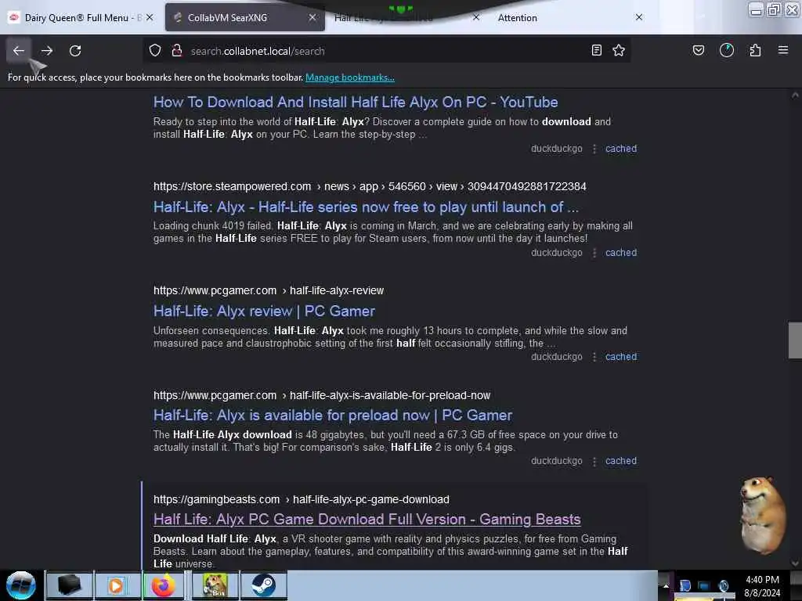Reload the current page

click(75, 51)
